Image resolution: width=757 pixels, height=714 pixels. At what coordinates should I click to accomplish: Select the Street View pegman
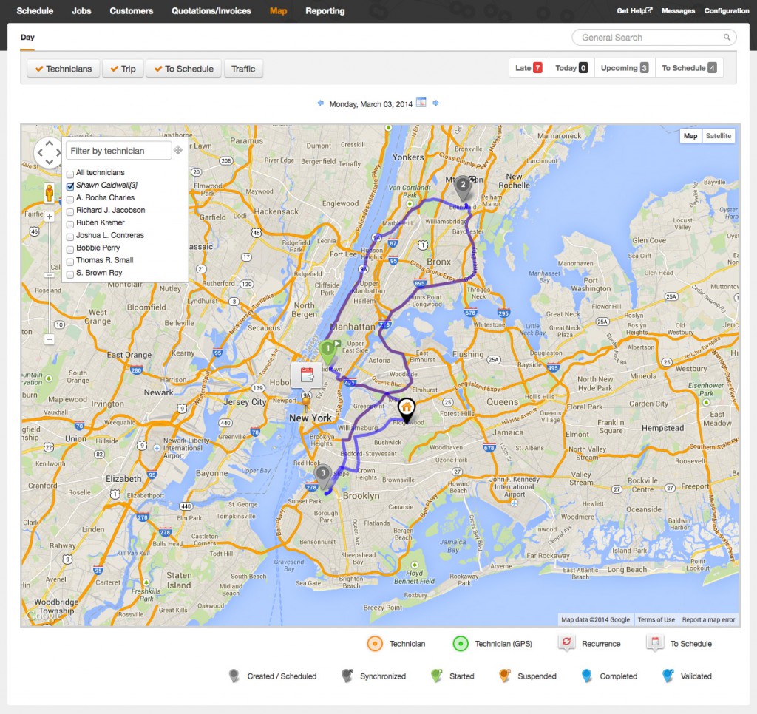coord(50,193)
